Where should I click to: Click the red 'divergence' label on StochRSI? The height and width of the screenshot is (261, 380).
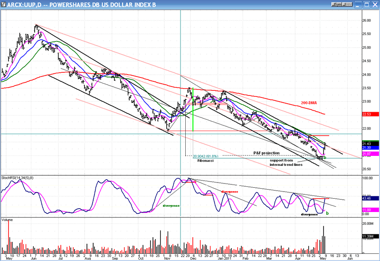point(230,192)
